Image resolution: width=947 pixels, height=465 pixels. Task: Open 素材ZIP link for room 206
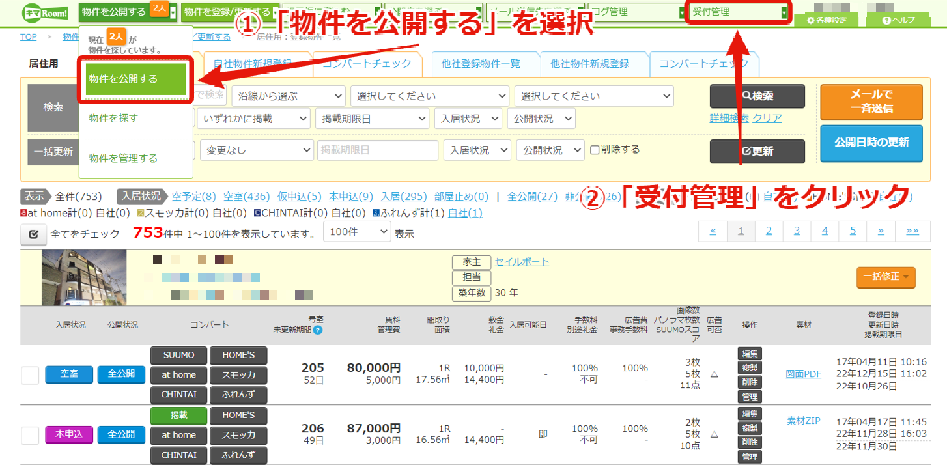pos(804,421)
